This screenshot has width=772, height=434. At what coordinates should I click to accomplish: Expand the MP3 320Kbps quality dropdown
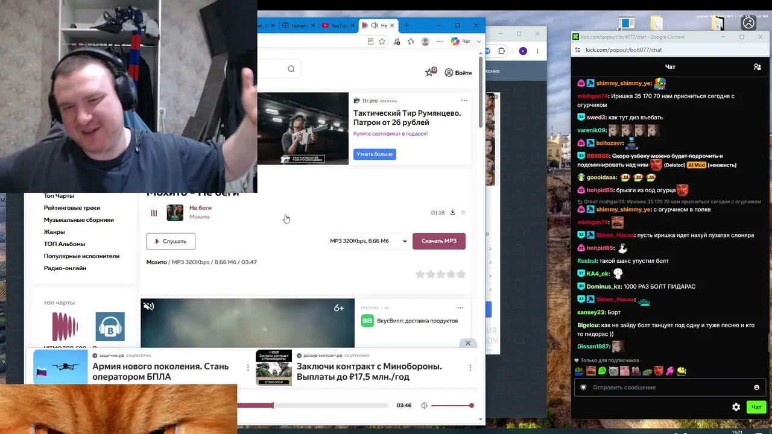point(368,241)
